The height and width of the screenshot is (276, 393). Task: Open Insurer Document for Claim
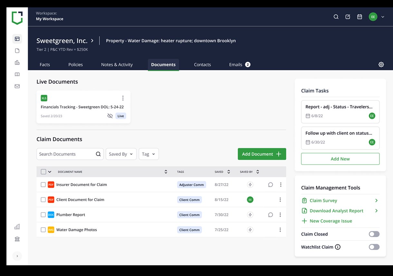tap(81, 185)
